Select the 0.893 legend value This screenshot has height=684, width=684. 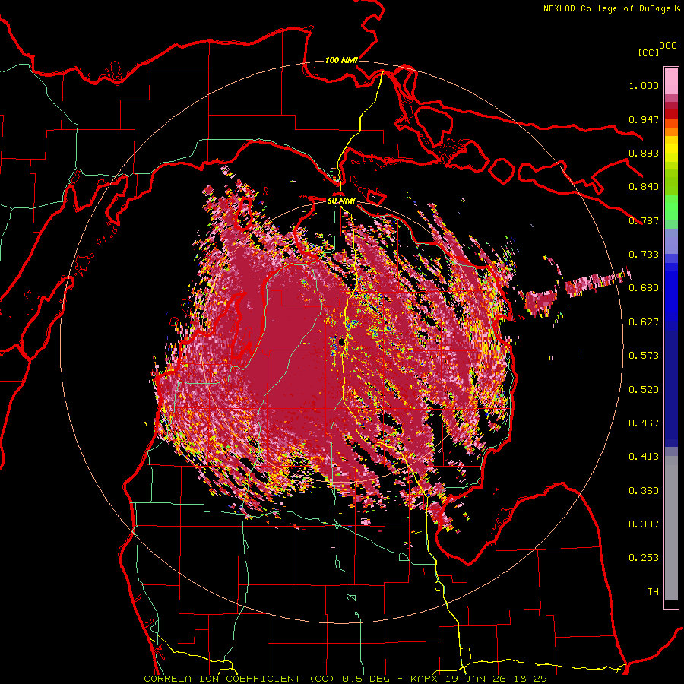(x=644, y=153)
